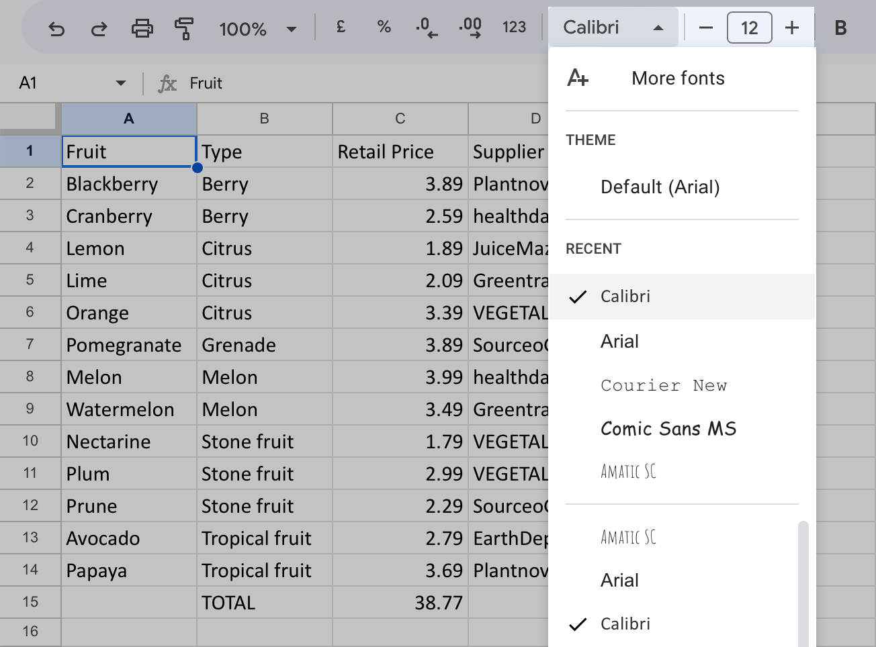Click the Plum cell
This screenshot has width=876, height=647.
129,474
